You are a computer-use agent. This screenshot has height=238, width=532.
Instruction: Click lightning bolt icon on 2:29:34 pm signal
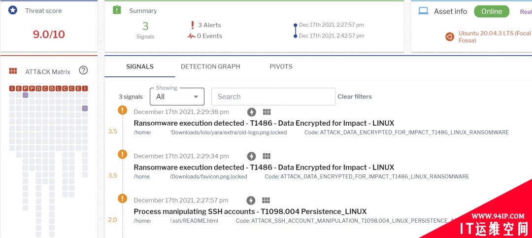pos(251,156)
